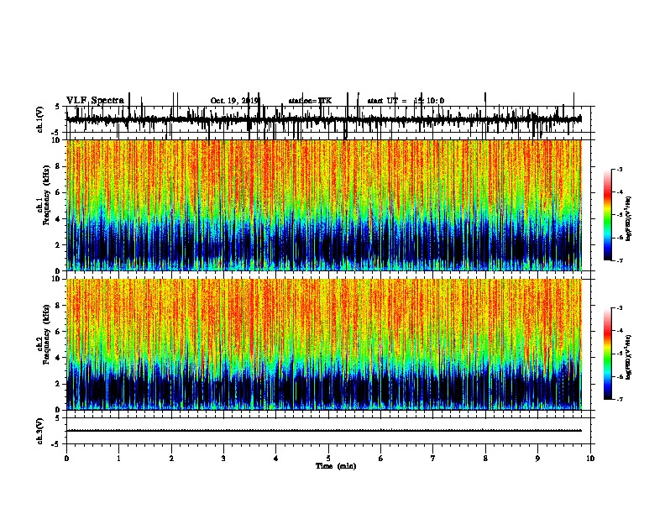Click the "2" kHz tick on the ch.2 frequency axis
Image resolution: width=665 pixels, height=514 pixels.
[58, 384]
